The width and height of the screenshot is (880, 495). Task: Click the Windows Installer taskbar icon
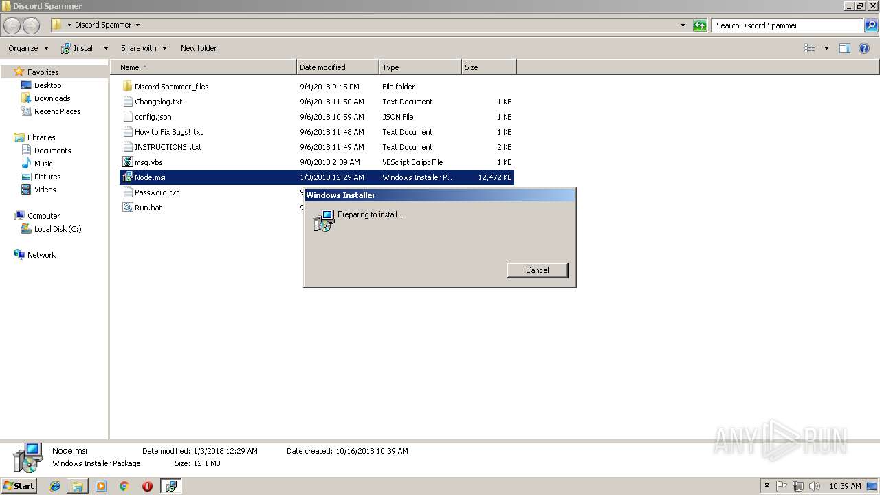[170, 486]
